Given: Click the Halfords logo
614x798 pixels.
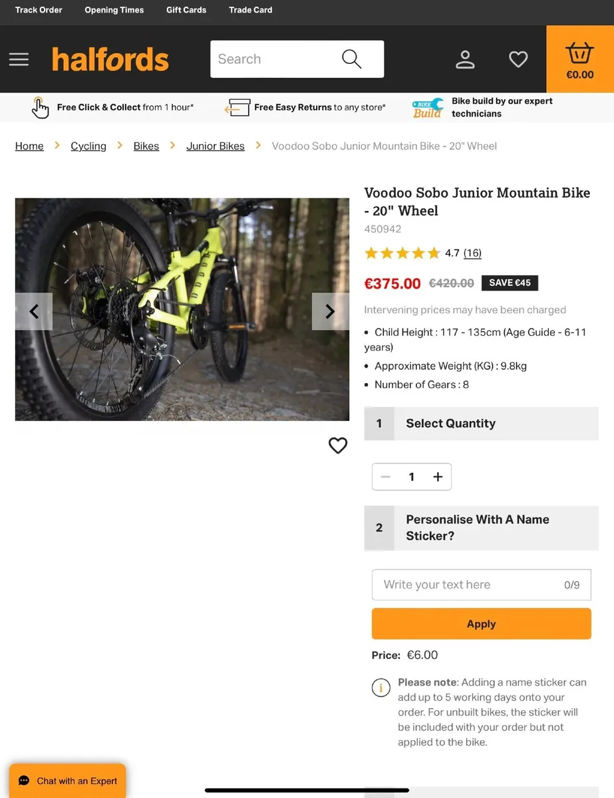Looking at the screenshot, I should (110, 59).
